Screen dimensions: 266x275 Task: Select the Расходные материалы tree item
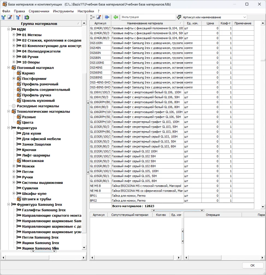click(x=38, y=106)
